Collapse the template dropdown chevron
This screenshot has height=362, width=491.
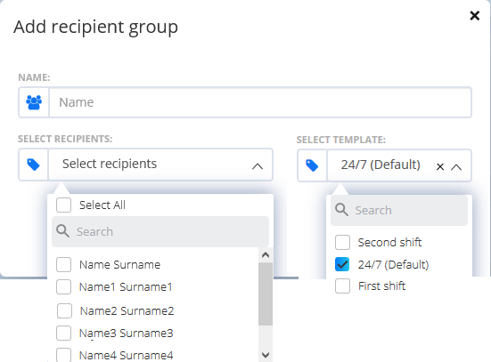click(x=456, y=167)
